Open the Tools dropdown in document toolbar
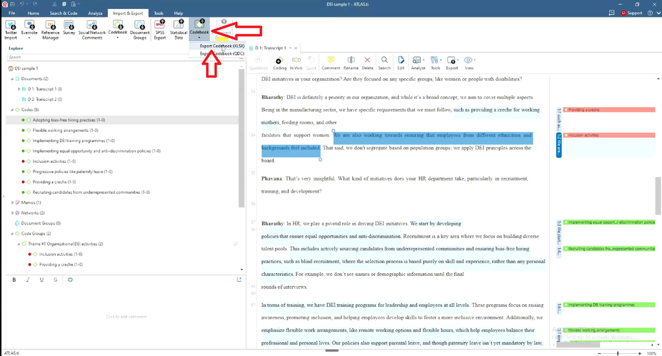The height and width of the screenshot is (356, 662). (435, 63)
